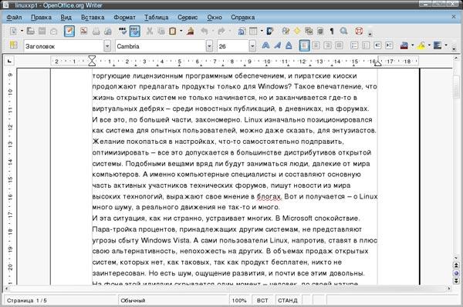Insert a Table icon
Image resolution: width=463 pixels, height=307 pixels.
(x=253, y=31)
